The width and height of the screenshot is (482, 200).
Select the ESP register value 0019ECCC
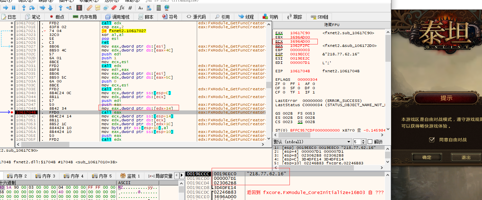click(300, 54)
